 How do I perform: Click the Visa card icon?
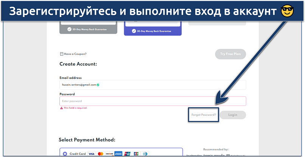click(91, 154)
